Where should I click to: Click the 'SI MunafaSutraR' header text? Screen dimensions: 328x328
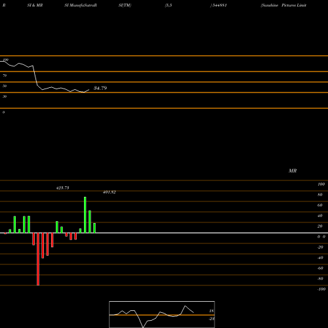tap(81, 5)
